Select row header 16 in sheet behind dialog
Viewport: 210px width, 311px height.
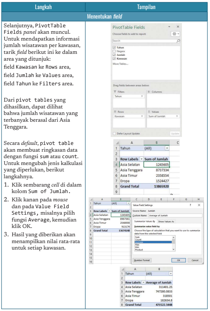click(x=91, y=262)
